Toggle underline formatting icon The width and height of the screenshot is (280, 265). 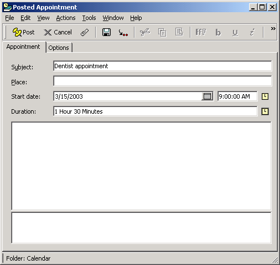(x=235, y=33)
